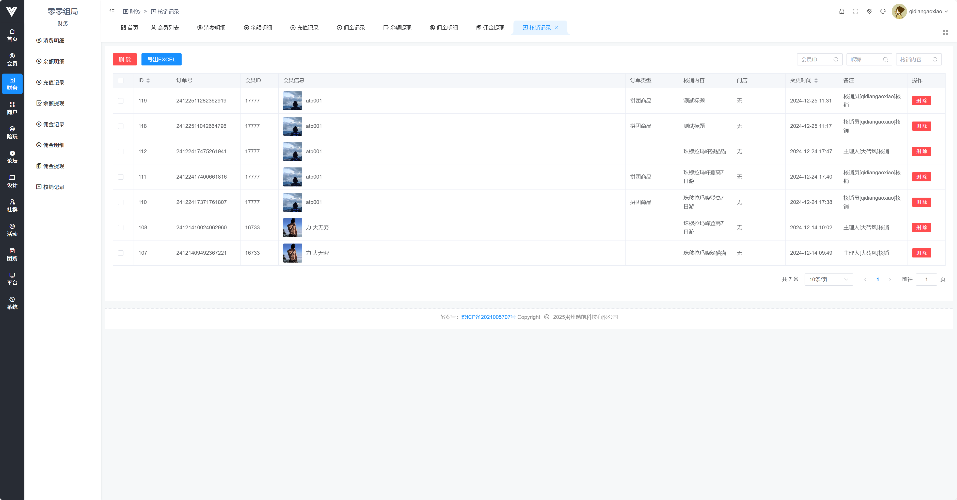This screenshot has height=500, width=957.
Task: Select 余额提现 in the finance menu
Action: 54,103
